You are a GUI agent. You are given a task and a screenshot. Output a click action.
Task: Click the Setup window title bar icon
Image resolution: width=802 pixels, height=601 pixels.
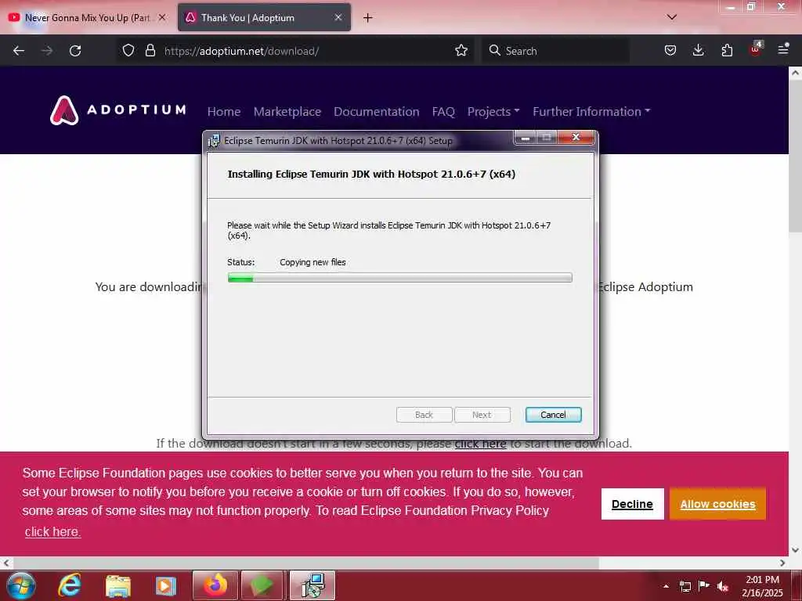point(214,141)
